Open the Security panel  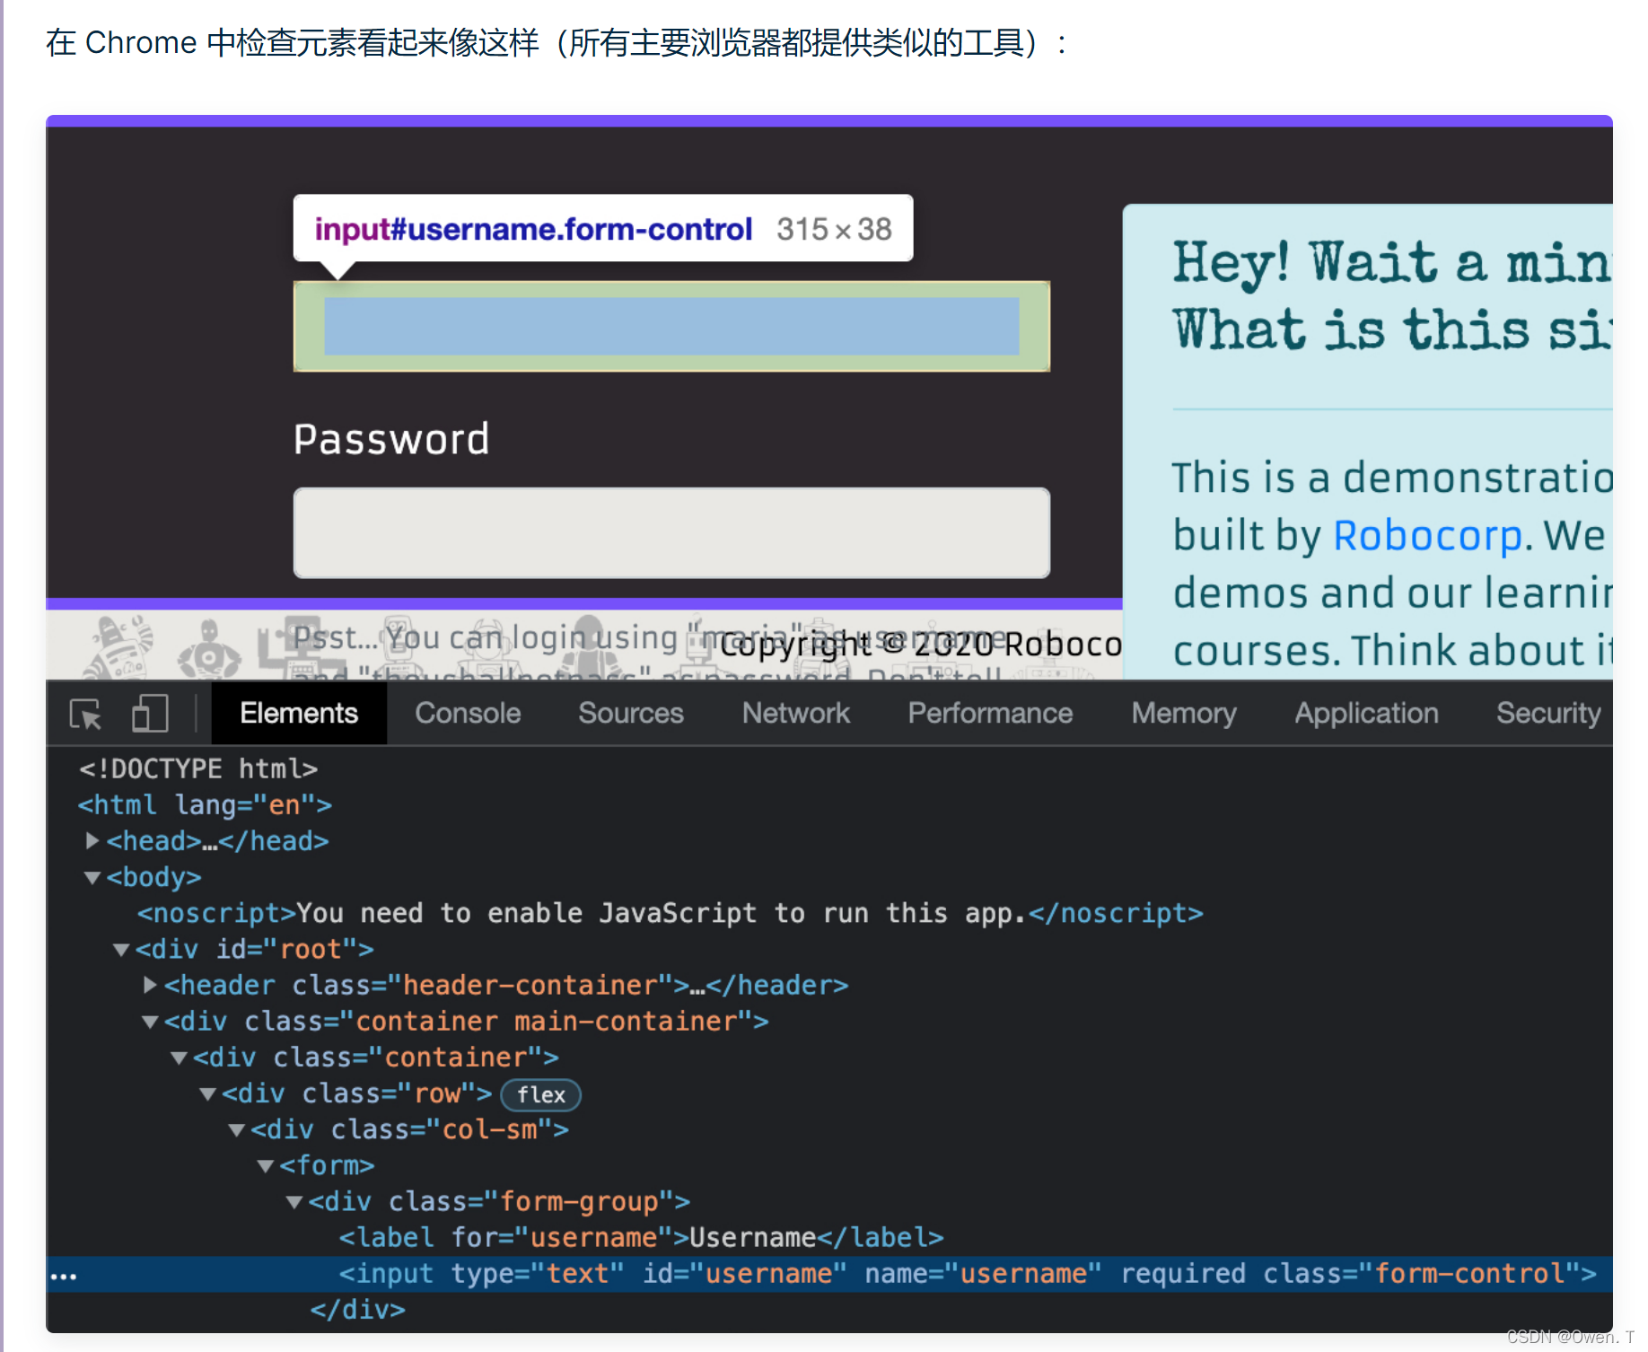(x=1547, y=713)
